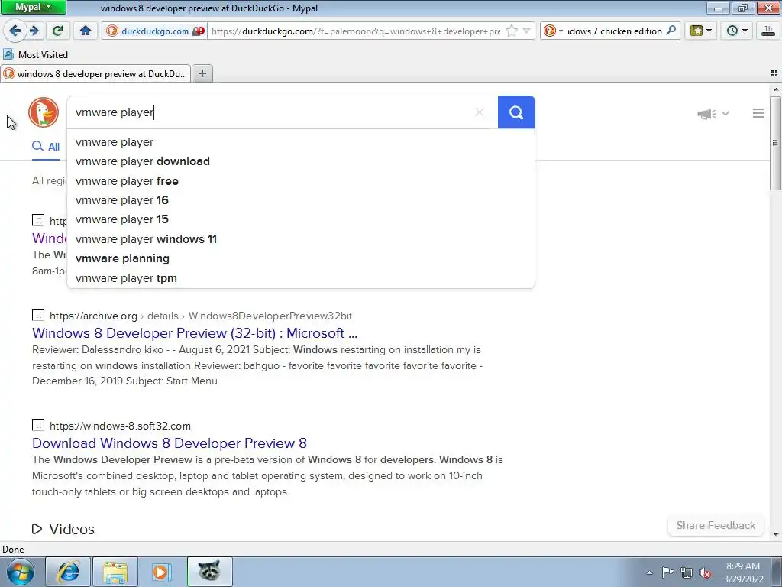Open a new tab with plus button

coord(202,73)
